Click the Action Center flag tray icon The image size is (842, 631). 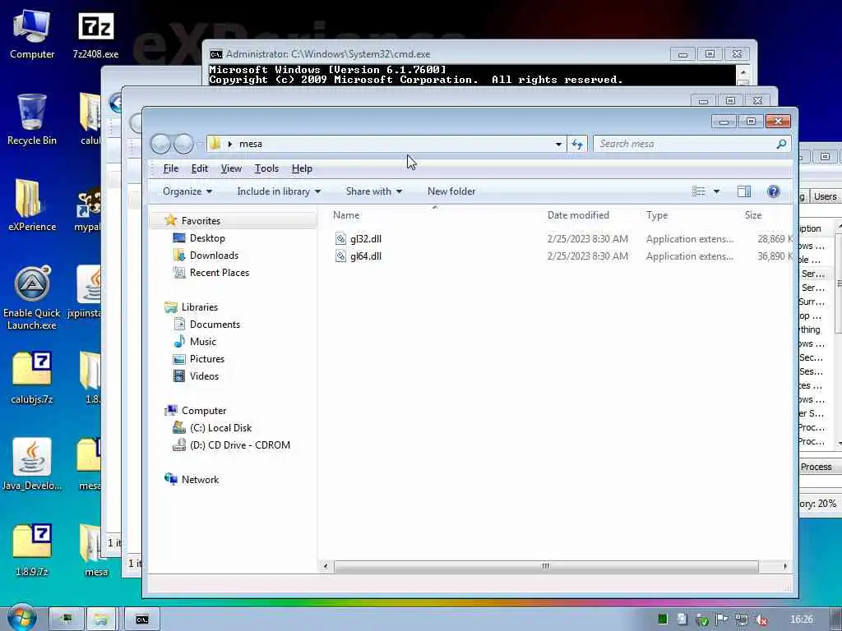[722, 619]
